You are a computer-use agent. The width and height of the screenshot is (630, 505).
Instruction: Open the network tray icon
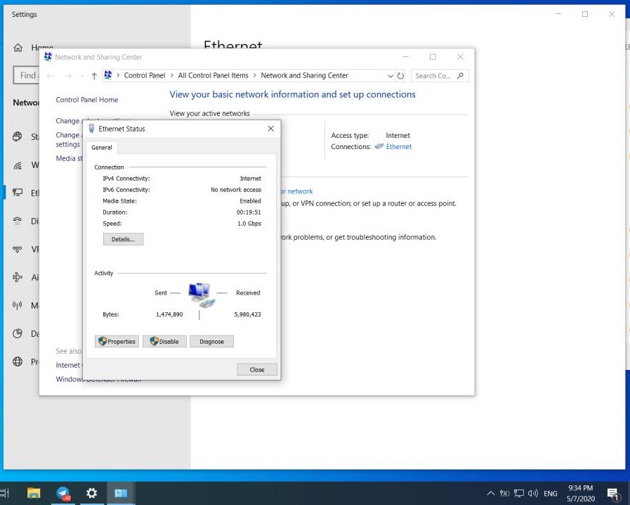tap(519, 493)
